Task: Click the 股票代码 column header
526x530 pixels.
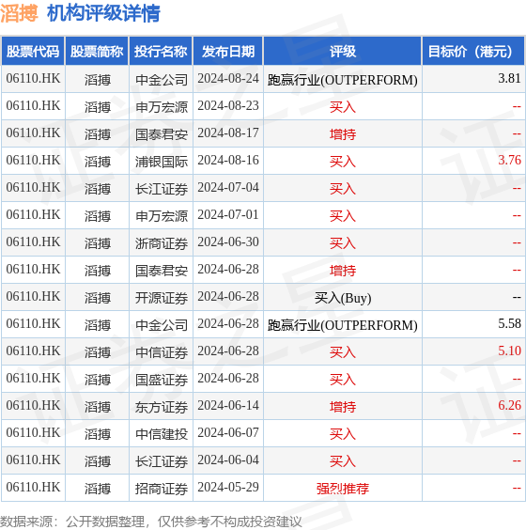Action: click(33, 52)
